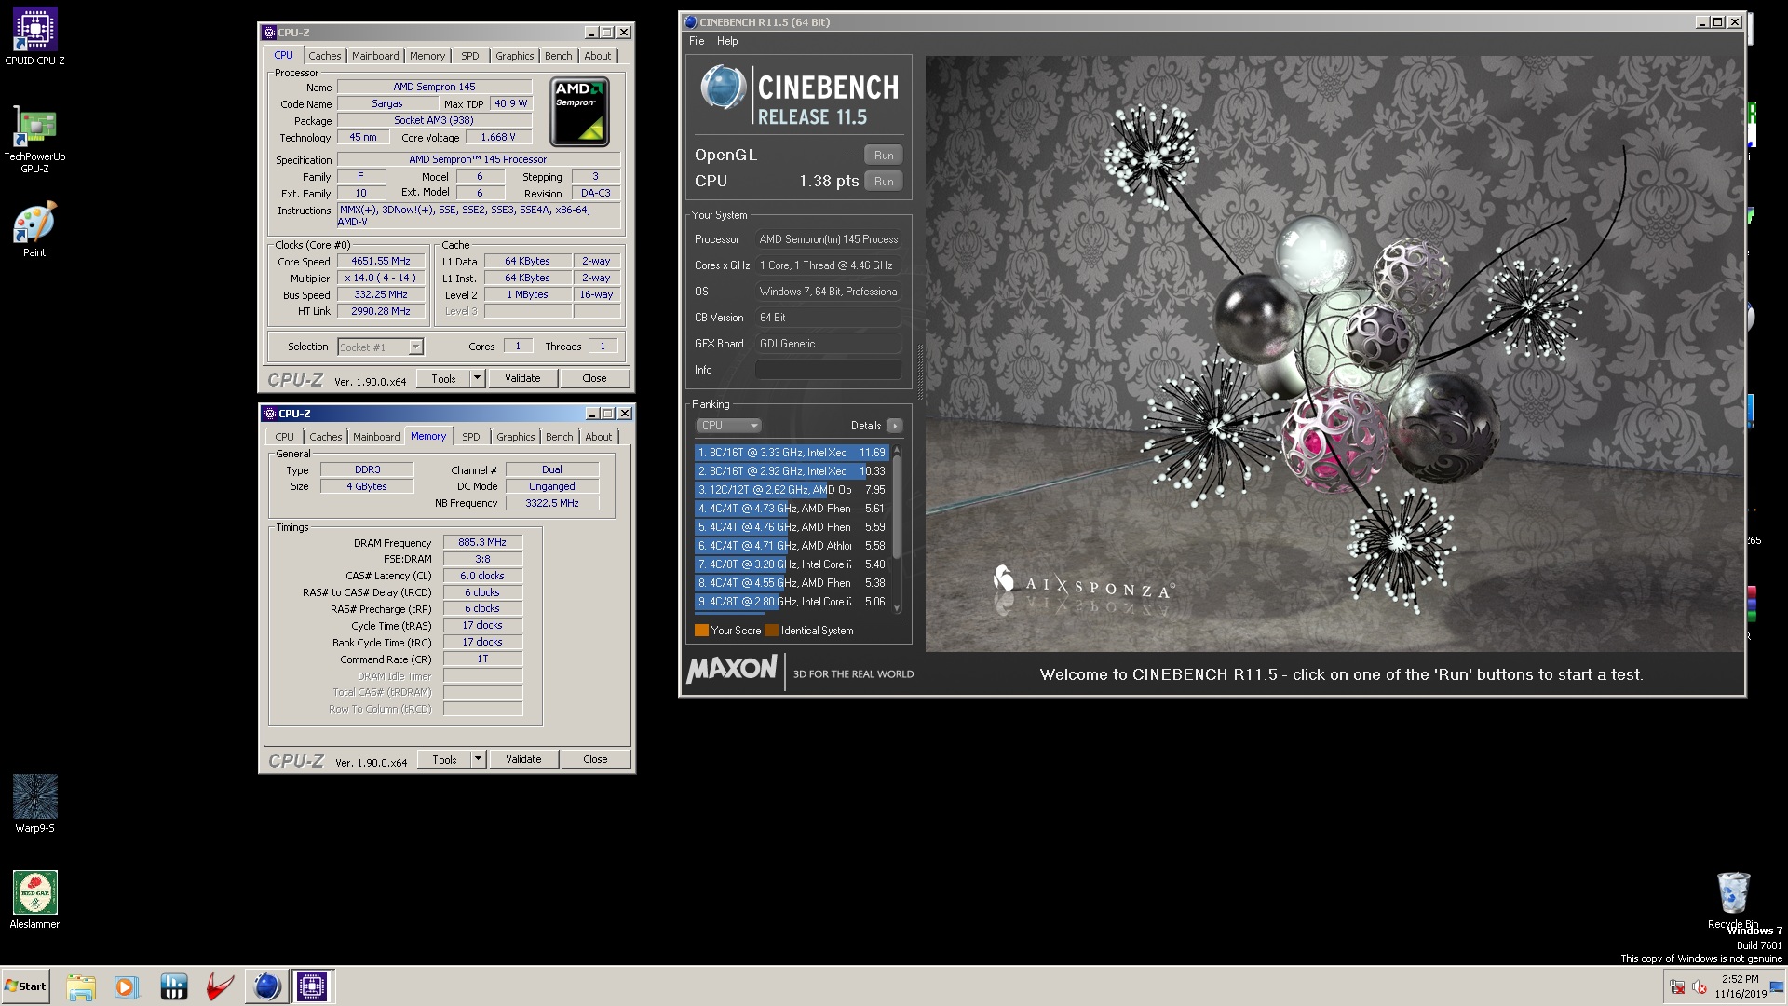Expand ranking Details arrow in Cinebench
The image size is (1788, 1006).
pyautogui.click(x=894, y=426)
